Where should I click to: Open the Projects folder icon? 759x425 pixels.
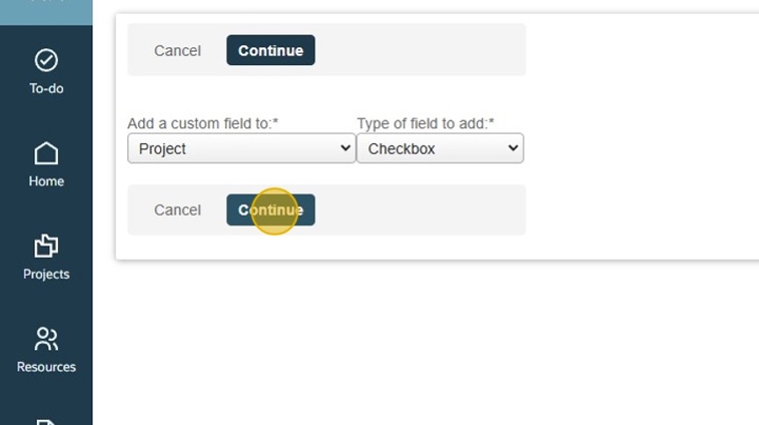[x=46, y=246]
